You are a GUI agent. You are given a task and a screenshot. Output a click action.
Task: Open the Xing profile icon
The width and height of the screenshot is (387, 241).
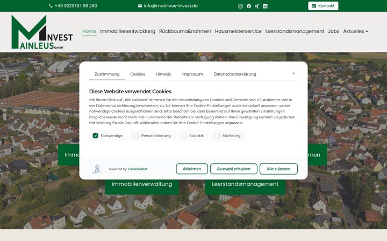click(257, 6)
